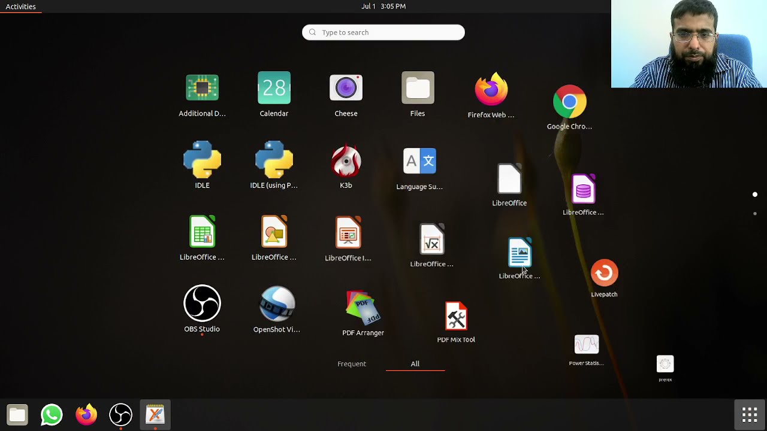Launch LibreOffice Math with the formula icon

(x=432, y=239)
